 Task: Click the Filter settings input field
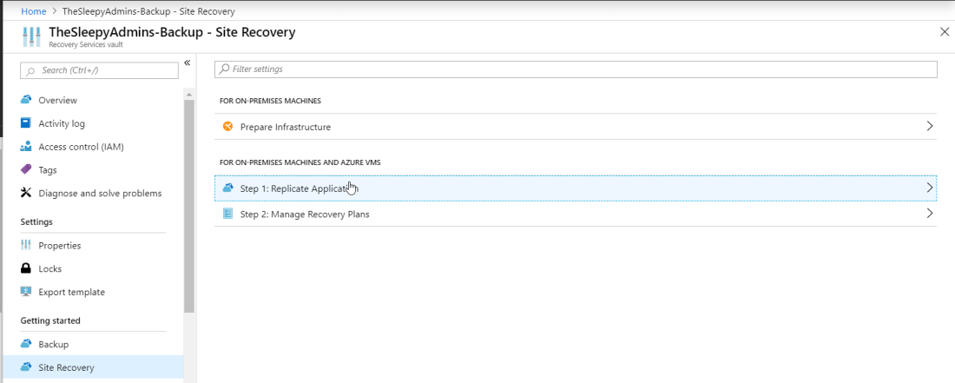click(576, 69)
